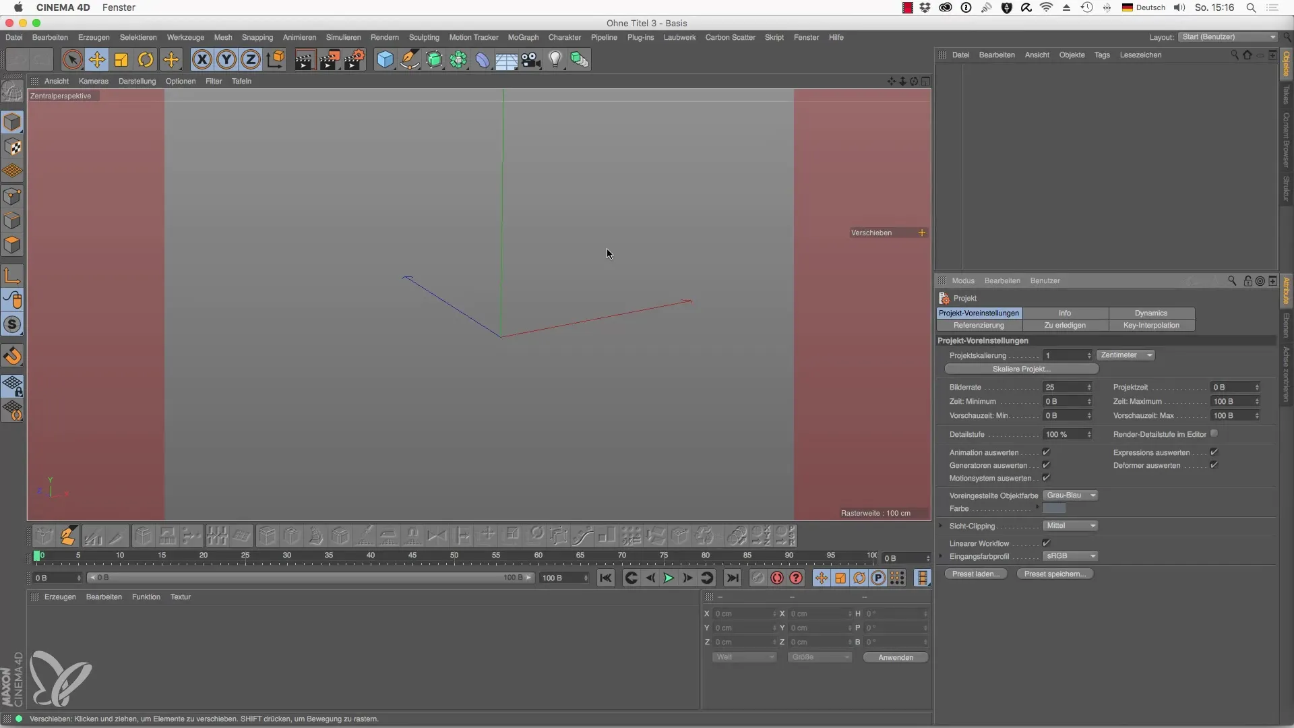1294x728 pixels.
Task: Click the volume icon in menu bar
Action: (1179, 7)
